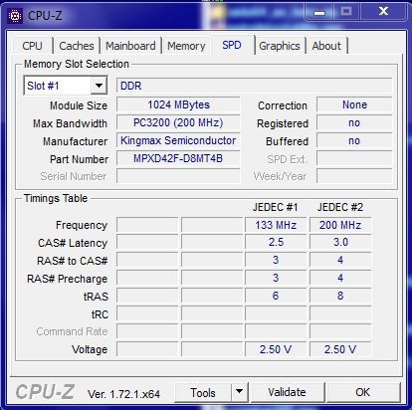Click the DDR memory type field
The width and height of the screenshot is (412, 410).
click(x=254, y=86)
